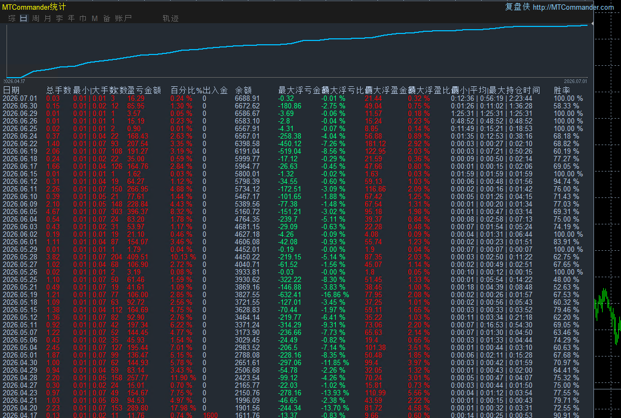Select the 2026.06.19 date row
The height and width of the screenshot is (418, 621).
point(20,151)
